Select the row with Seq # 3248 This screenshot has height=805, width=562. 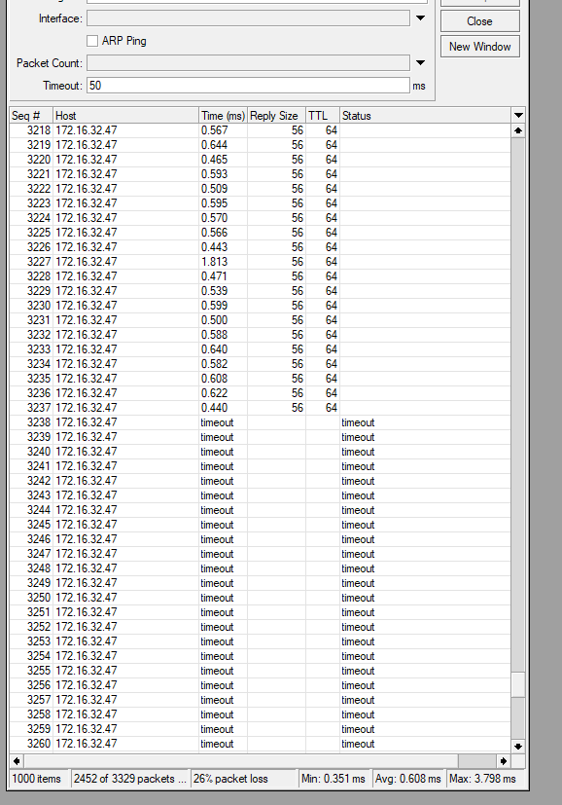pyautogui.click(x=260, y=568)
